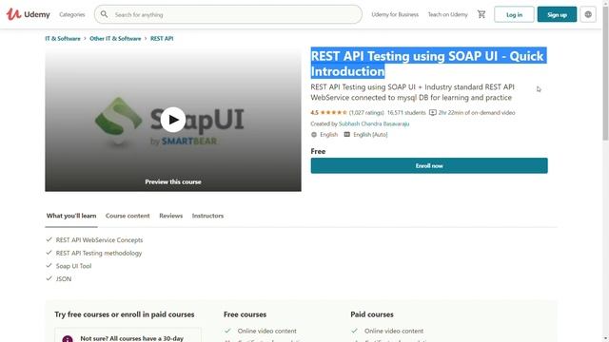Click the checkmark under Free courses
This screenshot has width=609, height=342.
coord(227,331)
